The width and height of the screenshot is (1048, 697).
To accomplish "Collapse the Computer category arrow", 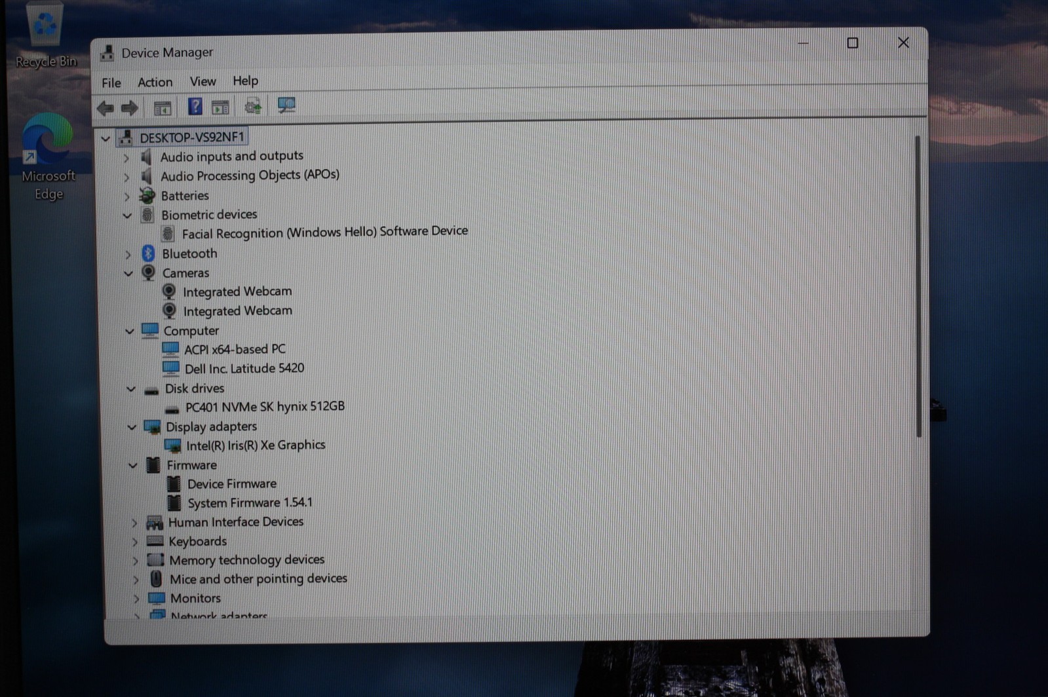I will tap(130, 331).
